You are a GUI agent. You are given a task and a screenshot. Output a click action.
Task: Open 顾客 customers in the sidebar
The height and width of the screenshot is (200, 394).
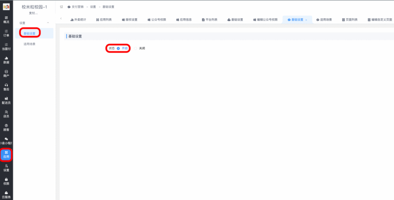tap(6, 127)
